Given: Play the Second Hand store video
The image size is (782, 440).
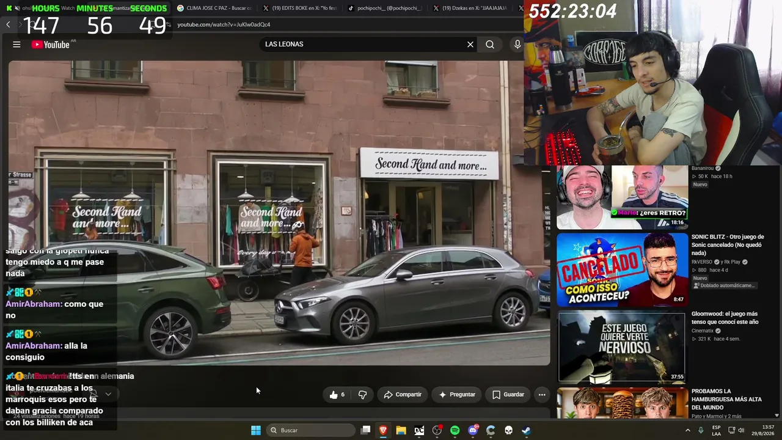Looking at the screenshot, I should [279, 213].
